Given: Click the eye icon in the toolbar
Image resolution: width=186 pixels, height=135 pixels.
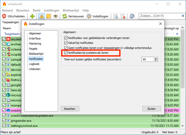Looking at the screenshot, I should [x=56, y=16].
